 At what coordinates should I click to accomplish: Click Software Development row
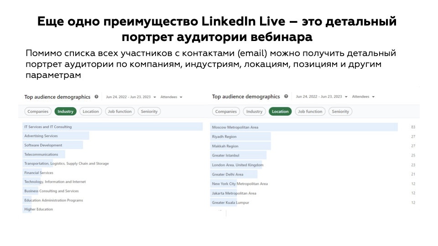53,145
